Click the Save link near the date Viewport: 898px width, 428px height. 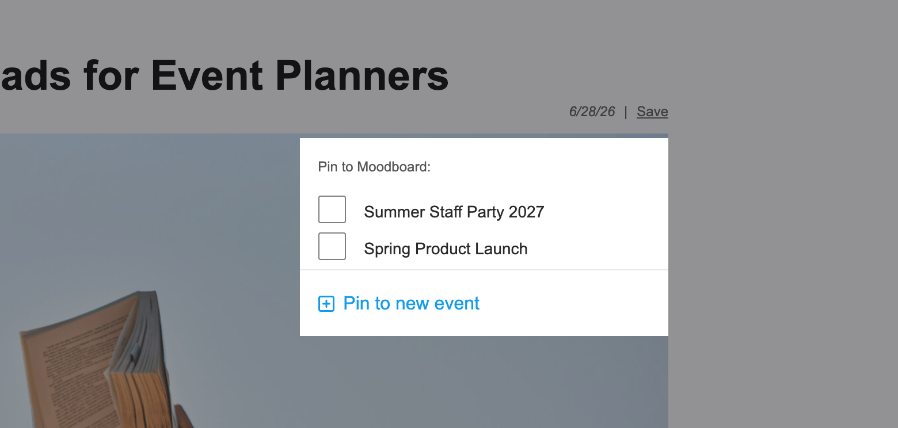pyautogui.click(x=652, y=112)
